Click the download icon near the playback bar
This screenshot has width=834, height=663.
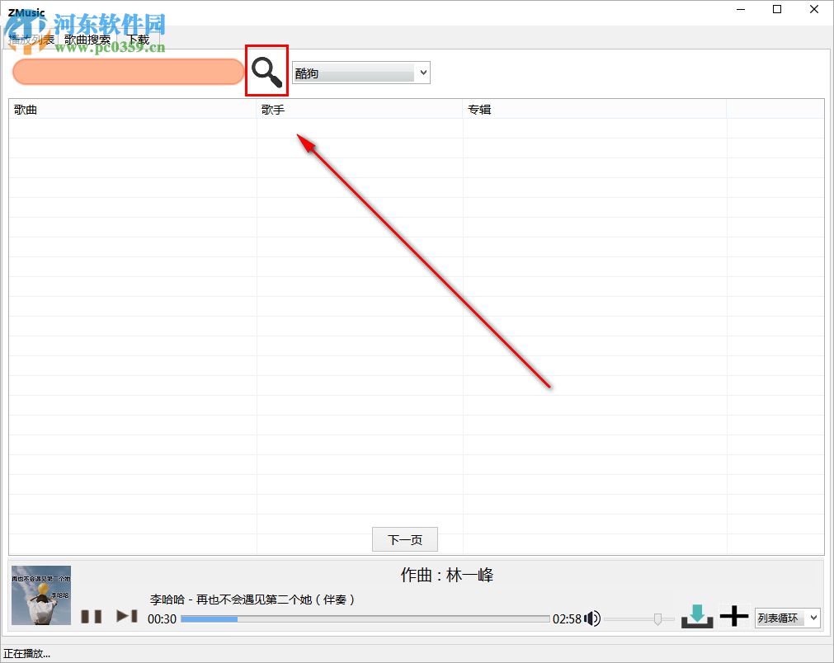coord(696,615)
